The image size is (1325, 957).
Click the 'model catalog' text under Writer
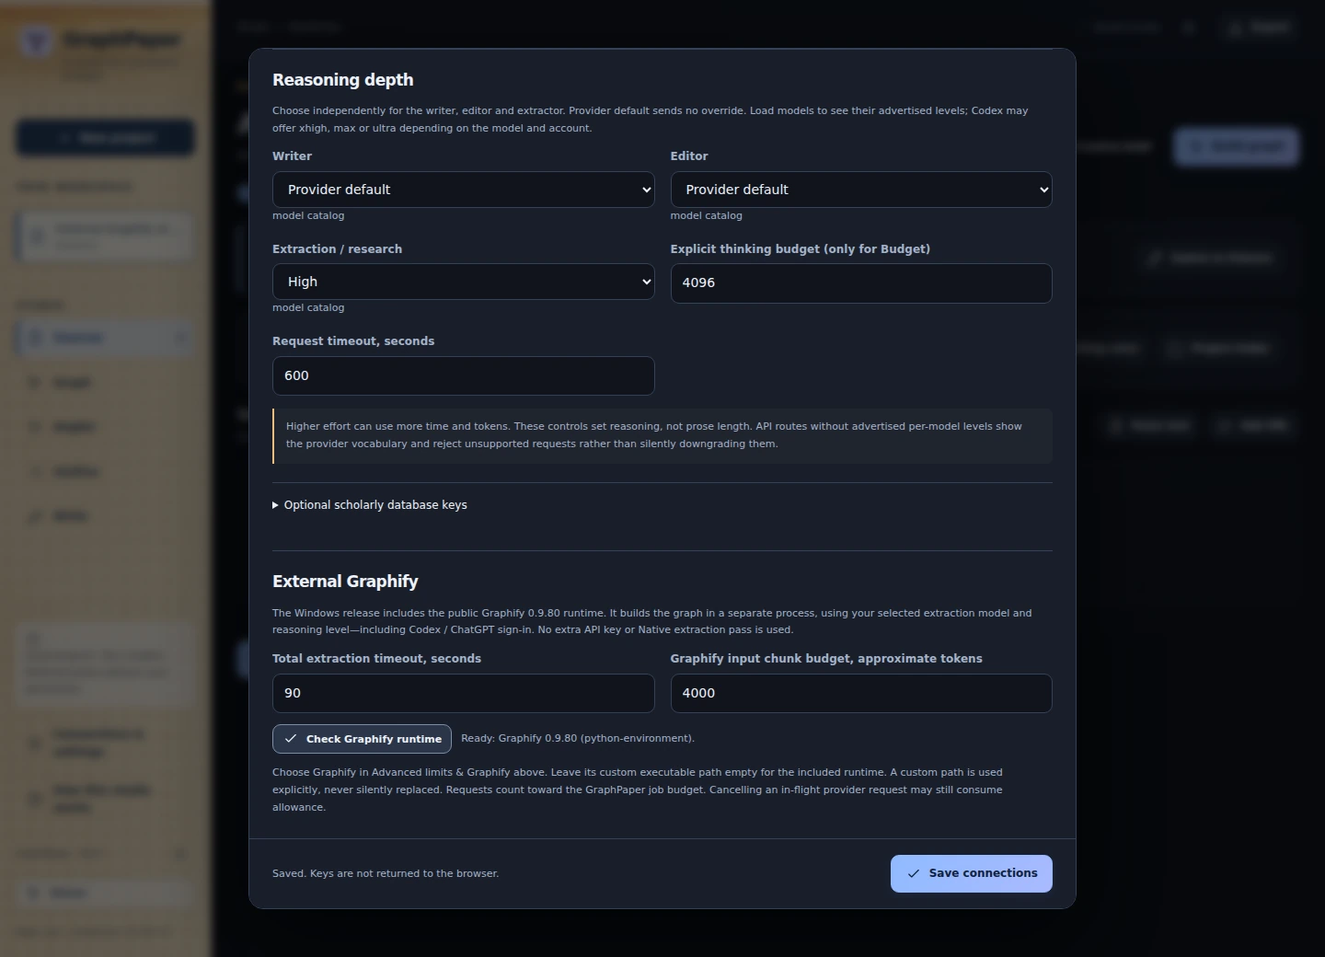(x=308, y=215)
